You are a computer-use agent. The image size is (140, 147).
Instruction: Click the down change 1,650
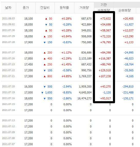coord(49,92)
